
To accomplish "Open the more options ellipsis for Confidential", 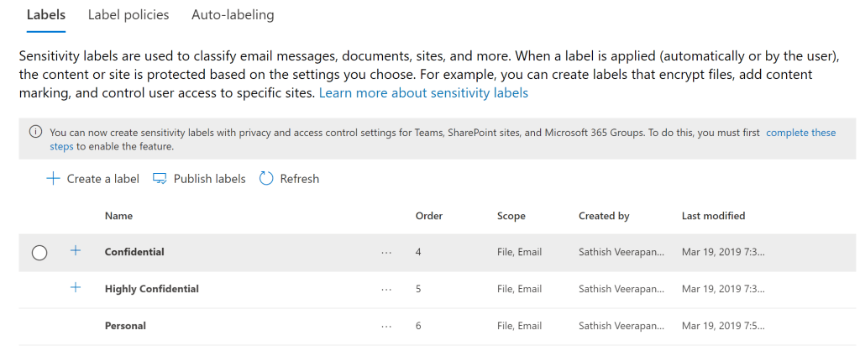I will 386,253.
